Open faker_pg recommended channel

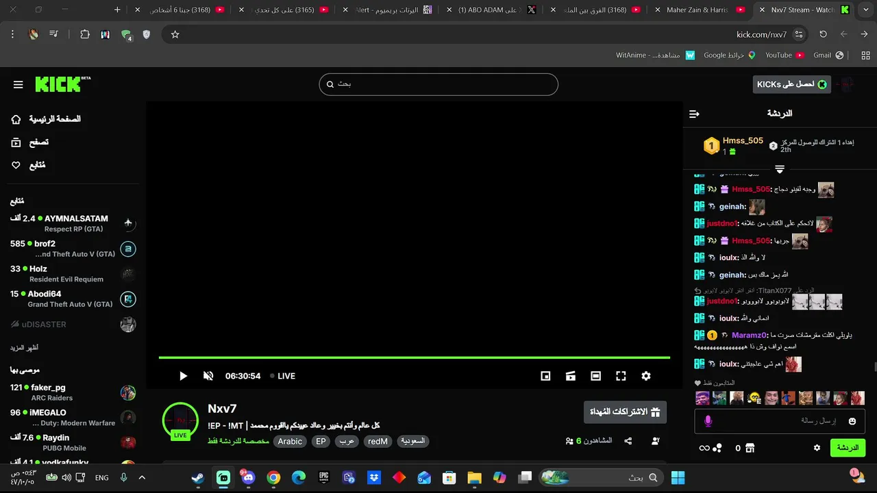click(x=73, y=392)
